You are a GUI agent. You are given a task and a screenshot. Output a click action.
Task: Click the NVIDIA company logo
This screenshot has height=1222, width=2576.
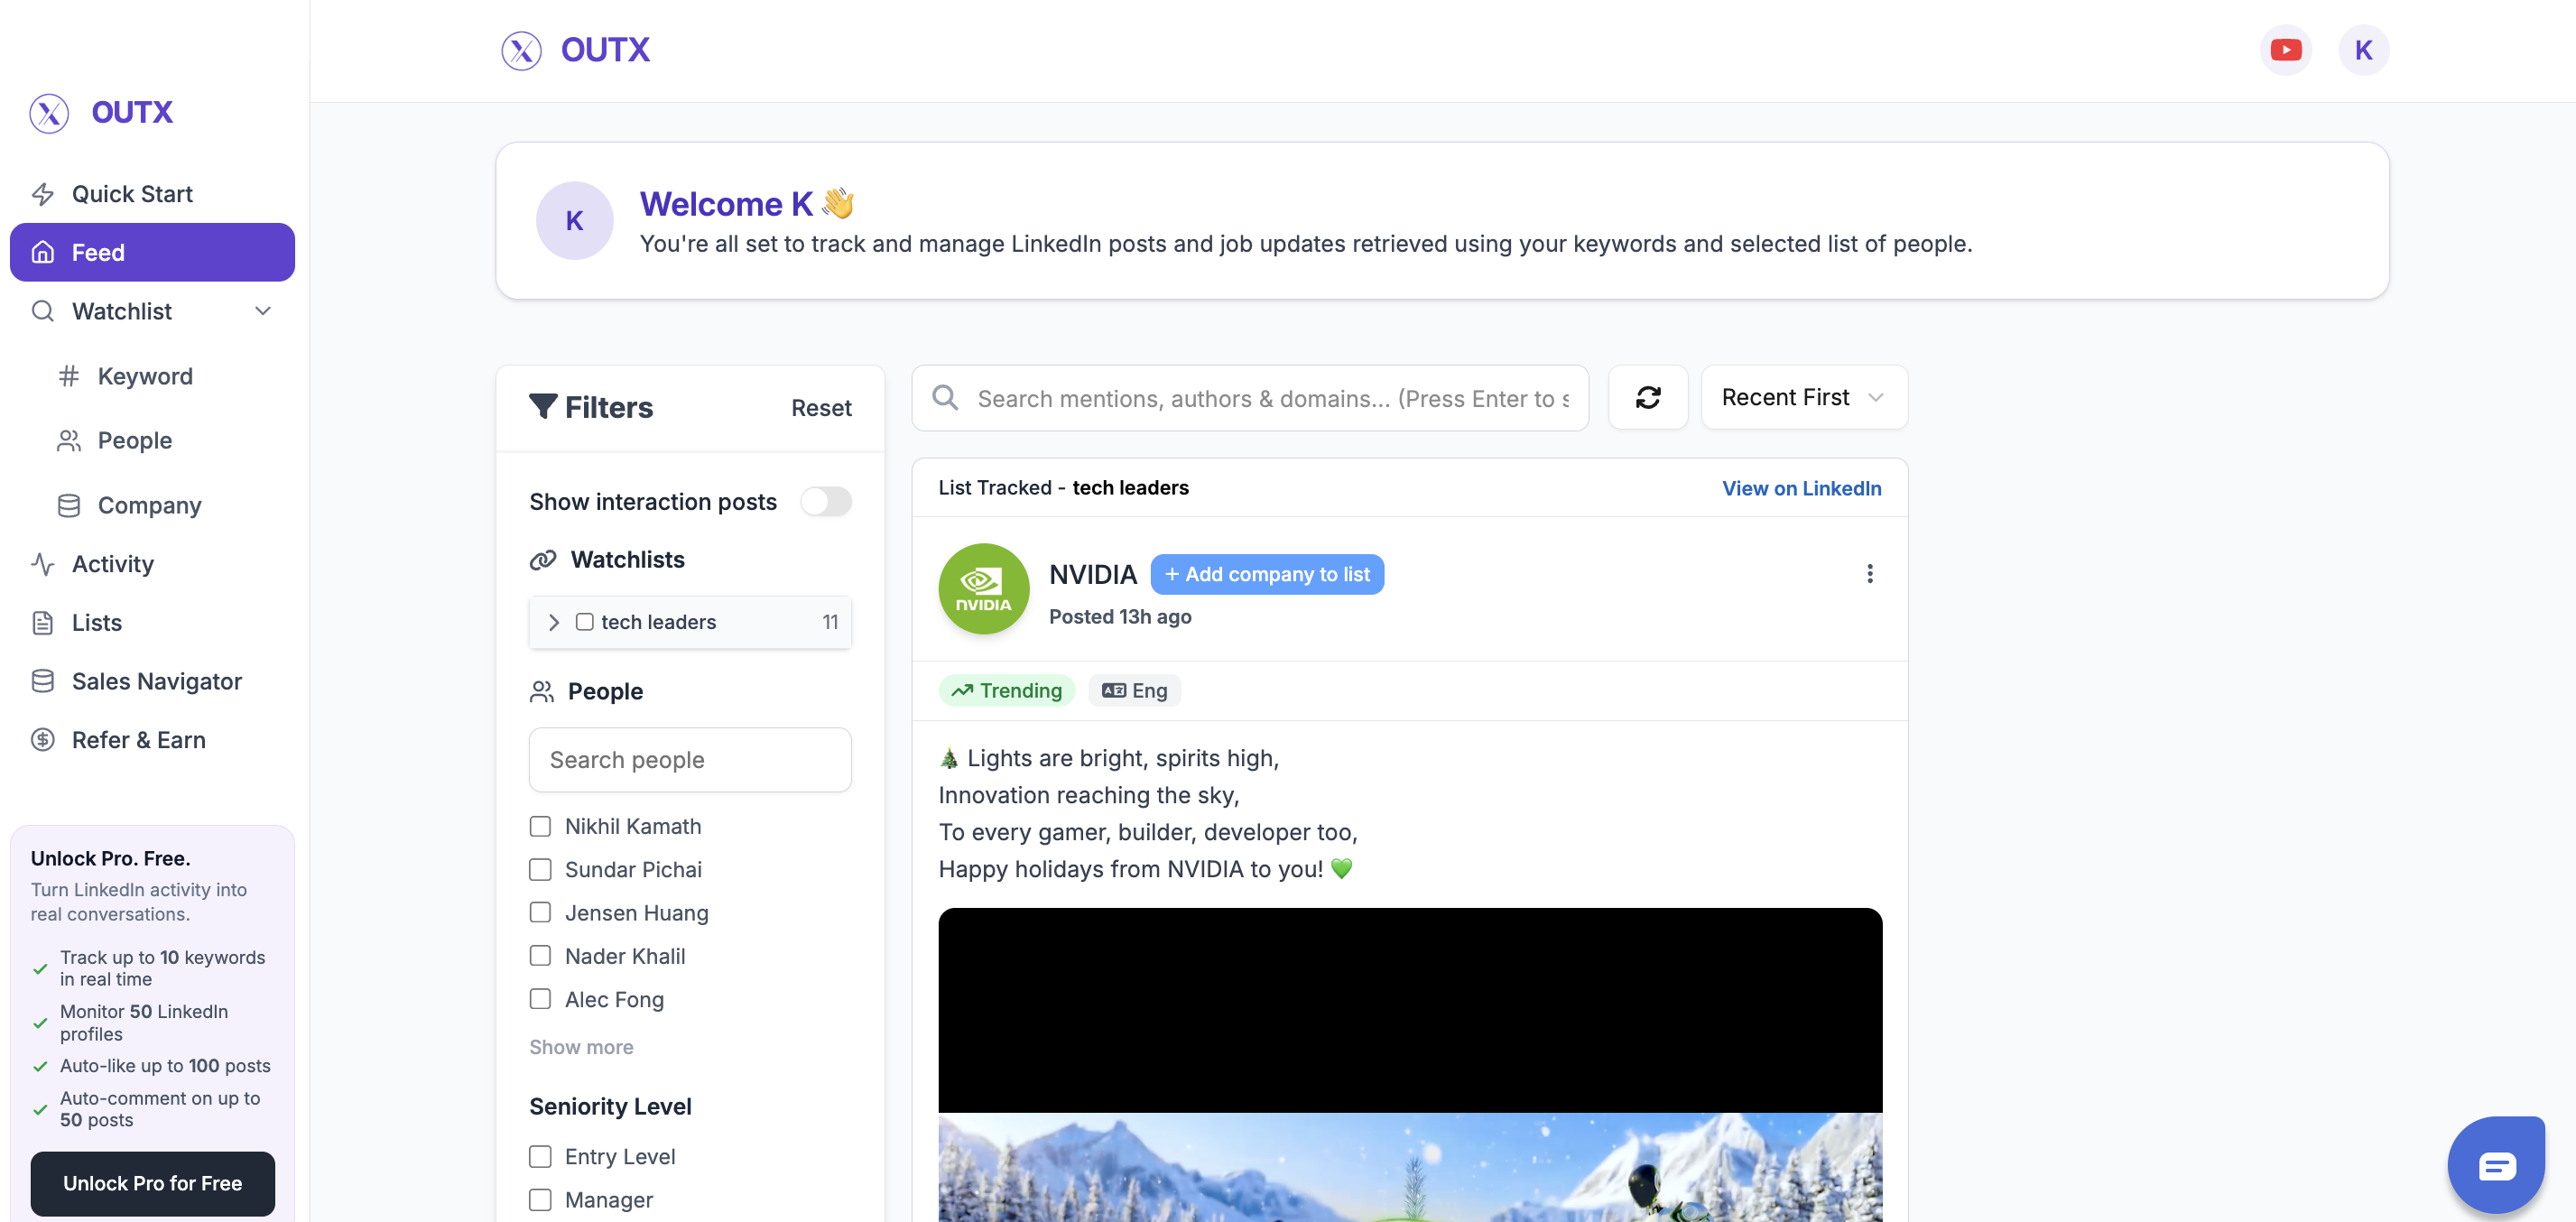pos(983,589)
